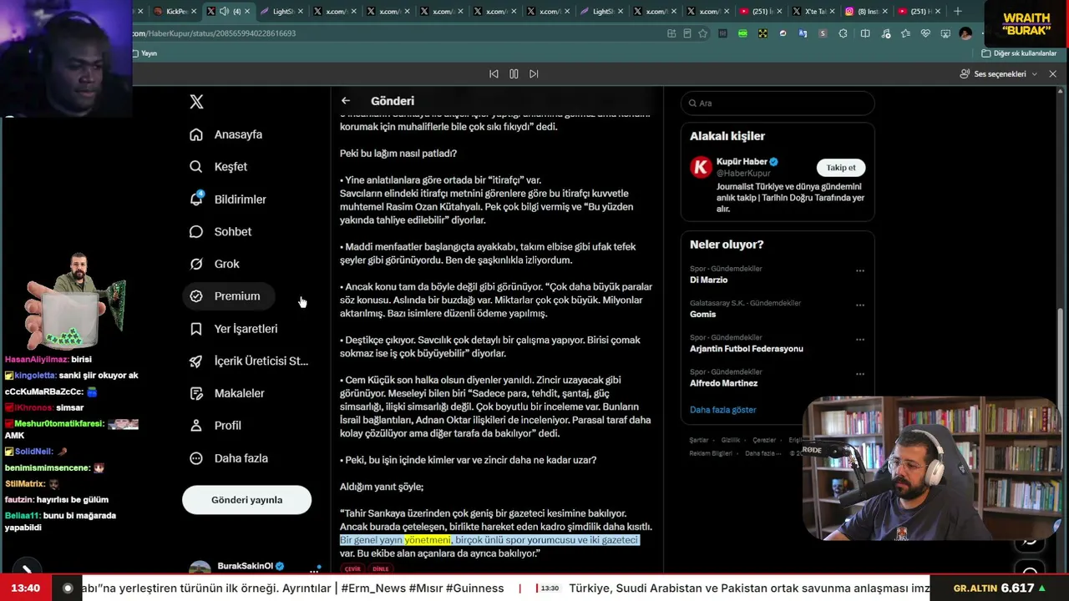Expand Ses seçenekleri voice options dropdown

999,74
